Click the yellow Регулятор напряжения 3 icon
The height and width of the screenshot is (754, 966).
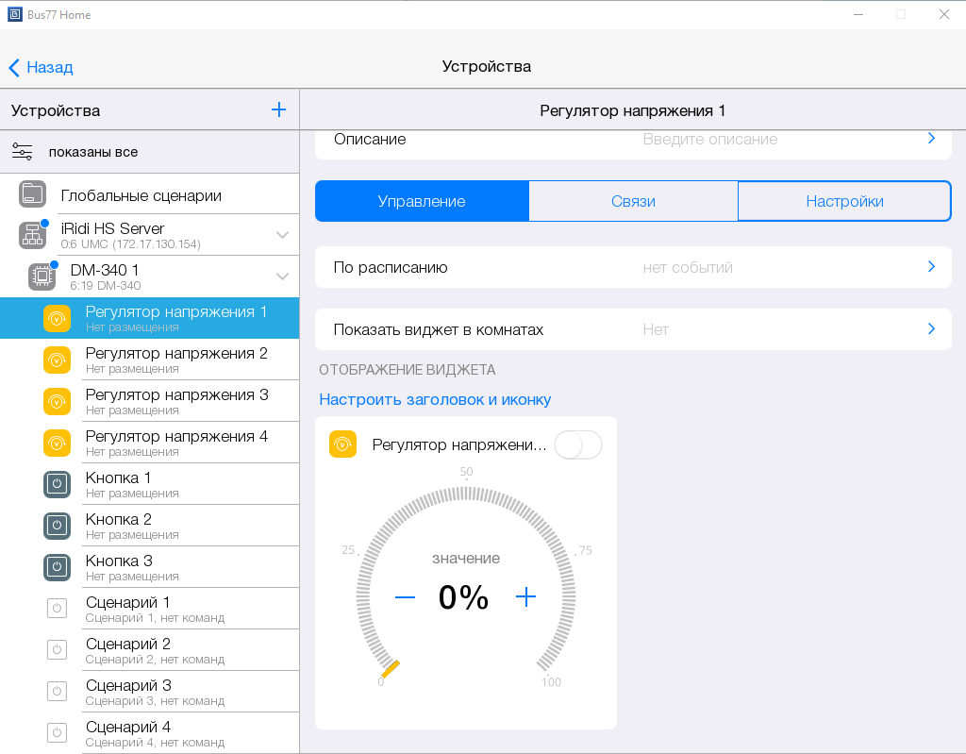click(57, 401)
